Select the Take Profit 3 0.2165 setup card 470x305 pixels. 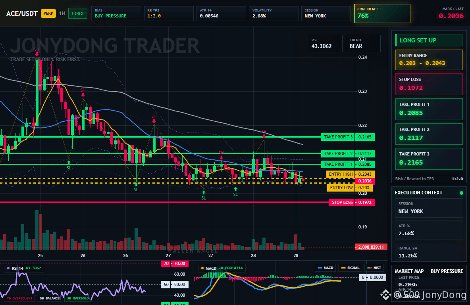[429, 159]
